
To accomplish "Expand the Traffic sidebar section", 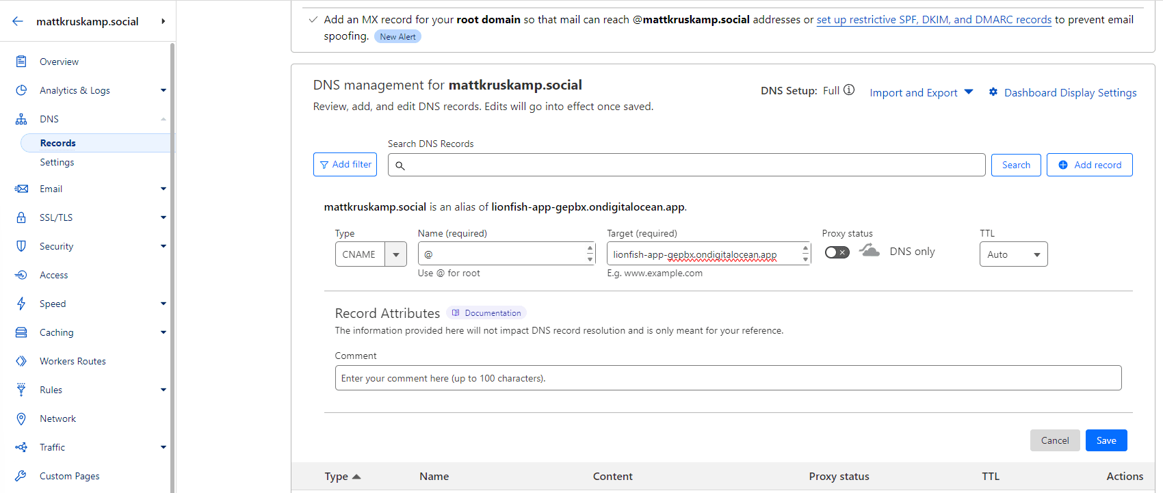I will click(164, 447).
